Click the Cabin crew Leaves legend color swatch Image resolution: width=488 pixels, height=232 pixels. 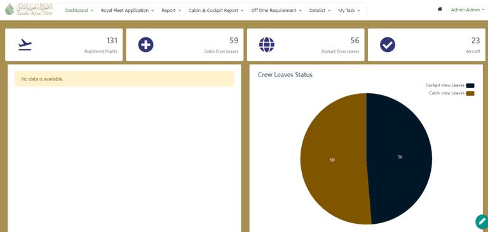click(470, 93)
